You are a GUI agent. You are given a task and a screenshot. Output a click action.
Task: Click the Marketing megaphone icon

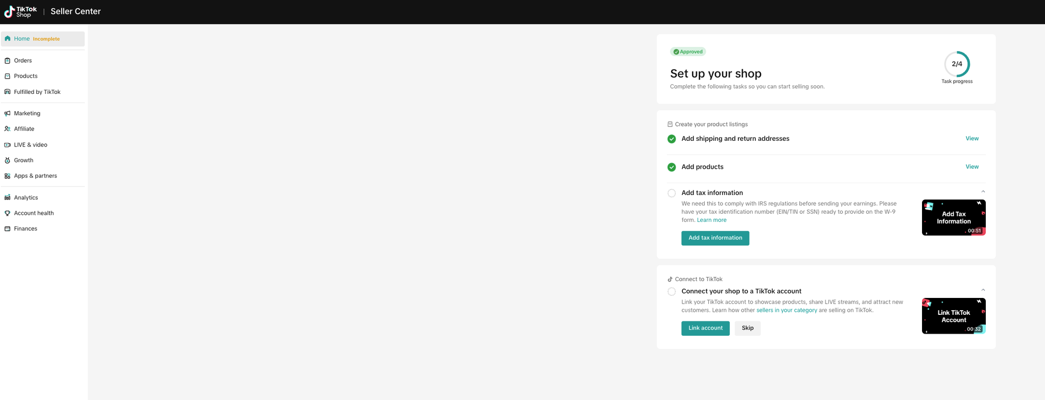[8, 113]
